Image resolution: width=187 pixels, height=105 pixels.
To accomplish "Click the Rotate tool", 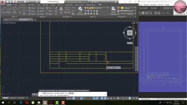I will click(41, 8).
